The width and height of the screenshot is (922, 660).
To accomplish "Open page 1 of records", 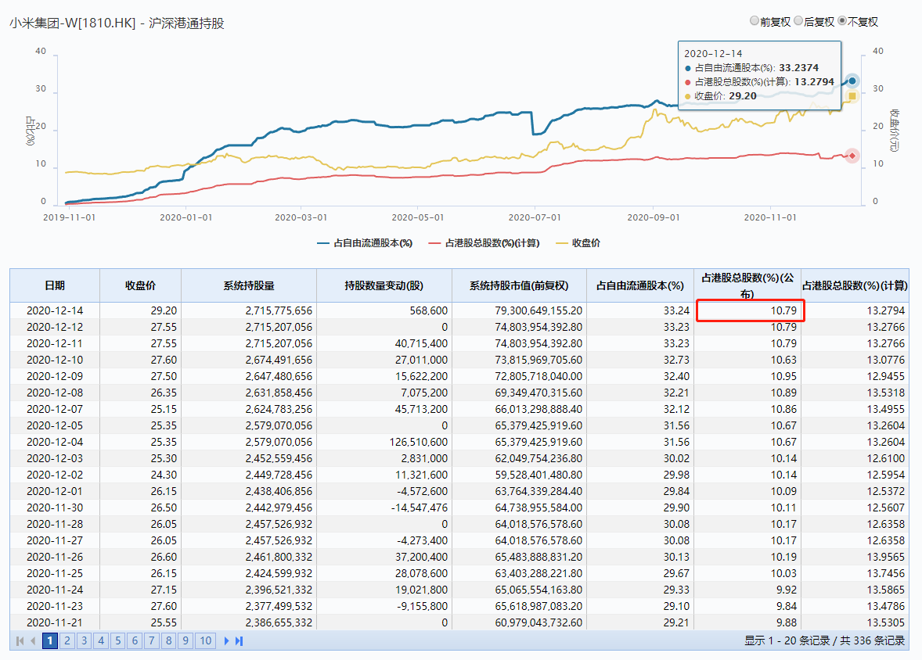I will click(x=51, y=640).
